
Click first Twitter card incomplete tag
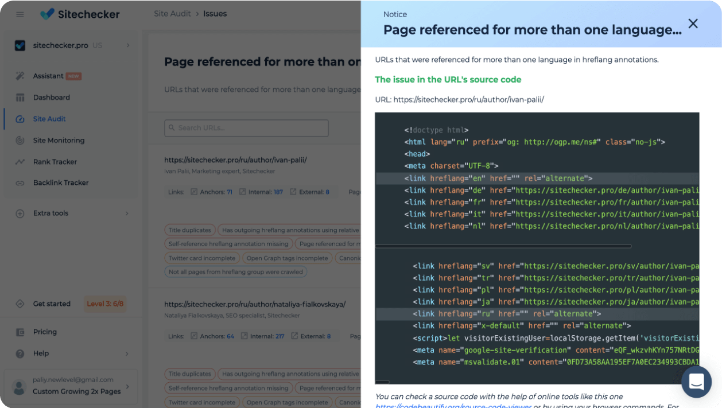pyautogui.click(x=201, y=258)
